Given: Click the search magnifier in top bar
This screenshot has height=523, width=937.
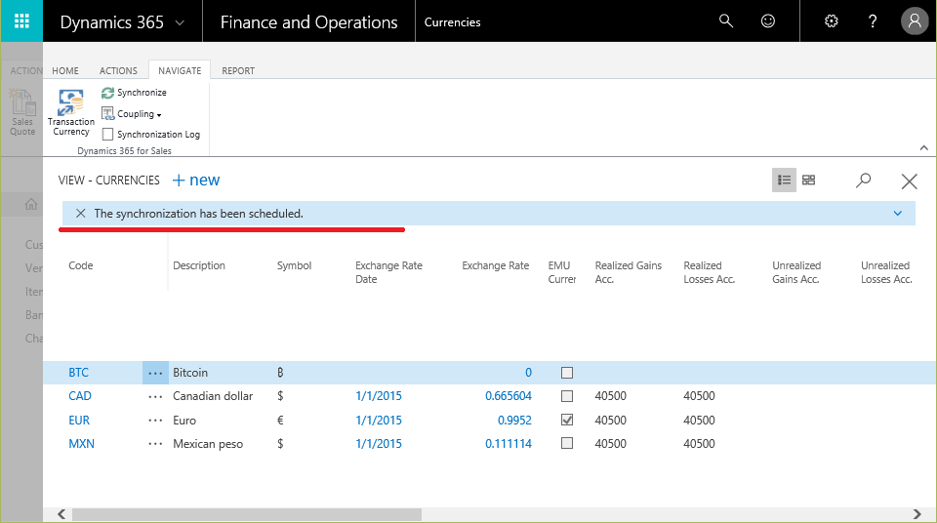Looking at the screenshot, I should [x=725, y=21].
